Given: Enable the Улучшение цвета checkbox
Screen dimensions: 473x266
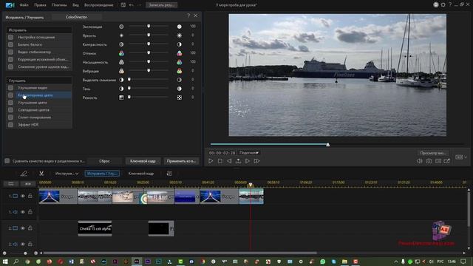Looking at the screenshot, I should pyautogui.click(x=11, y=103).
